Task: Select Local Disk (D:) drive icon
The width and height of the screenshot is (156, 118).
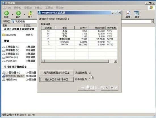Action: [x=4, y=50]
